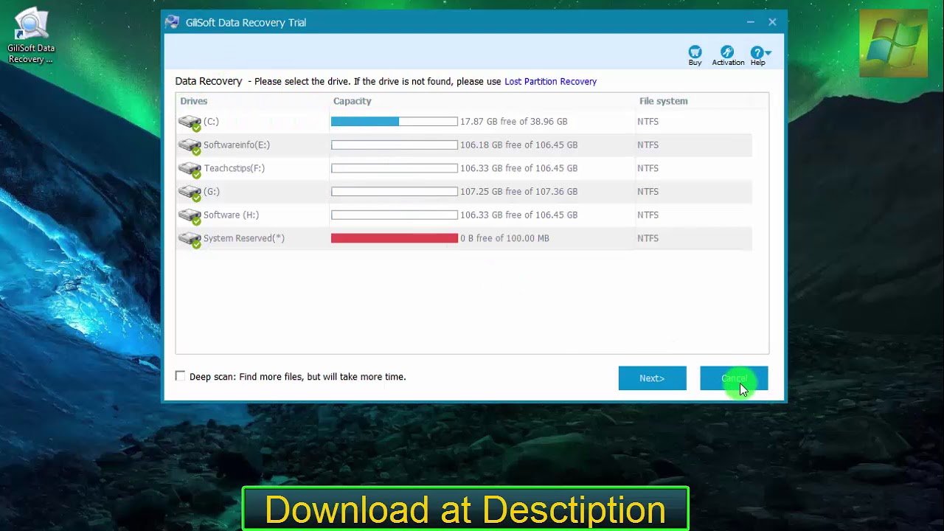Select the (G:) drive icon

click(x=190, y=193)
